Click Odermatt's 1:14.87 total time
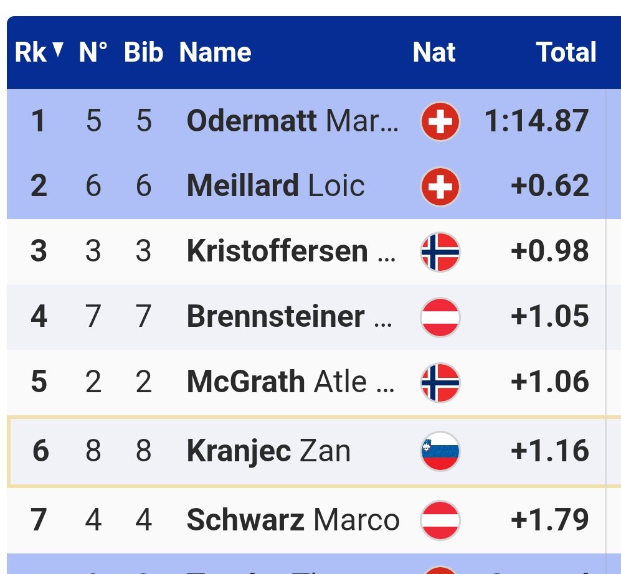Viewport: 621px width, 574px height. pos(536,121)
